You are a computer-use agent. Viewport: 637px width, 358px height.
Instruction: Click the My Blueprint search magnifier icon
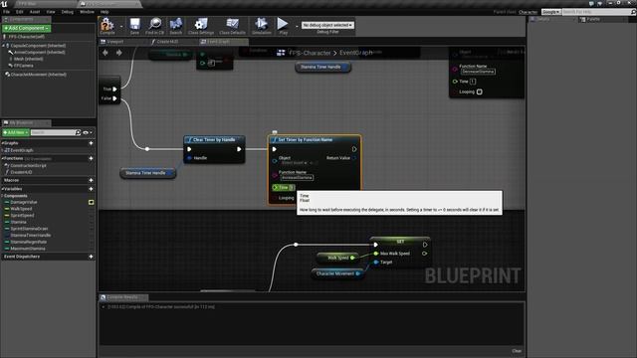point(78,132)
